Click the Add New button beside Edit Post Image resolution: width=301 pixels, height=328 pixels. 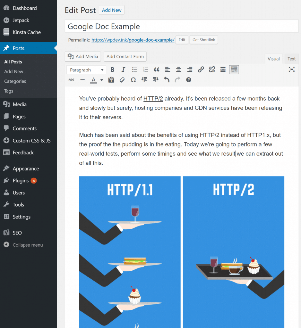click(112, 10)
